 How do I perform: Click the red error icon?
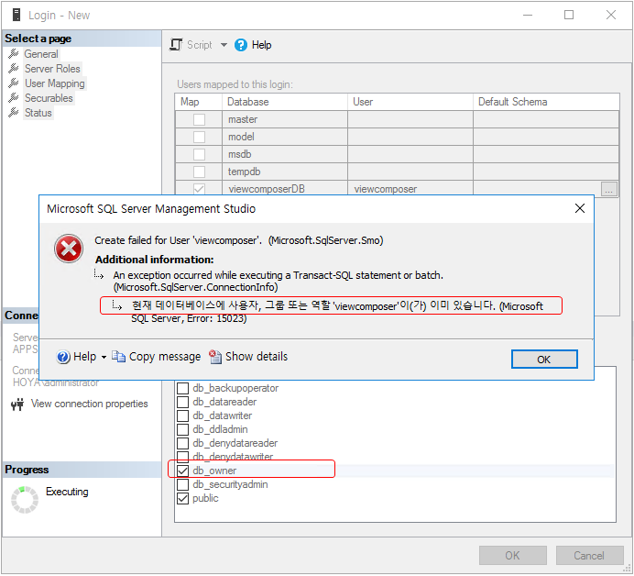point(69,249)
